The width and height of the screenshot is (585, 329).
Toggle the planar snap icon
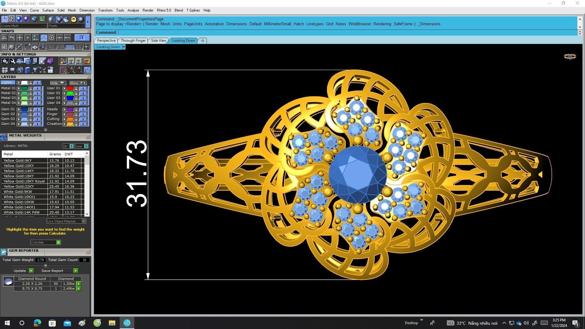pos(35,47)
